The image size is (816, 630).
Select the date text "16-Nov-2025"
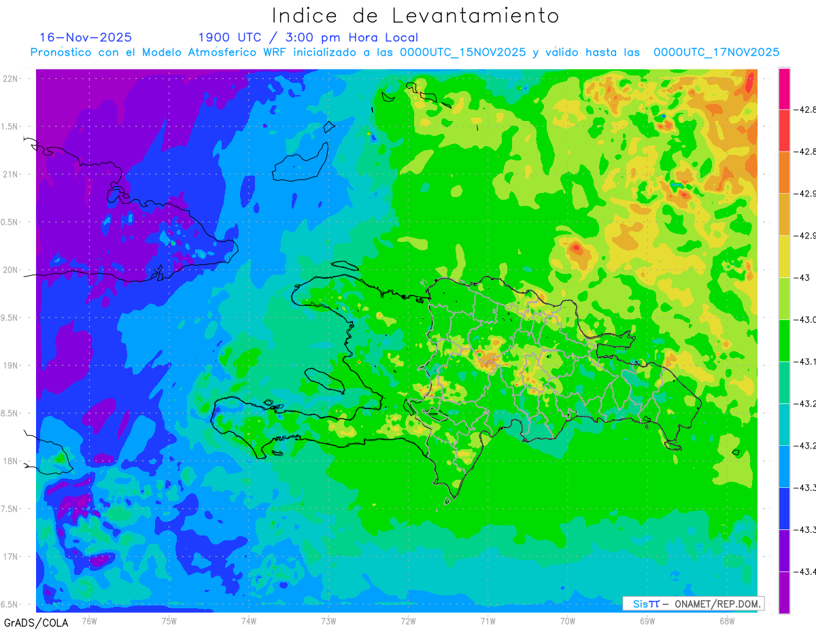(86, 37)
